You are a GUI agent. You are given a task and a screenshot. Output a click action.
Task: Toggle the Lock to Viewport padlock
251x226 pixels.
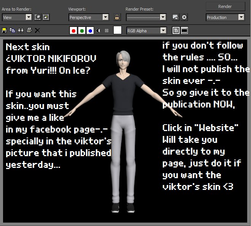[117, 17]
